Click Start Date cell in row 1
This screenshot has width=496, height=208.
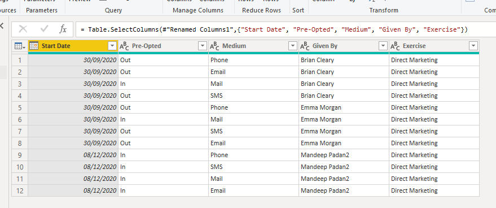73,60
